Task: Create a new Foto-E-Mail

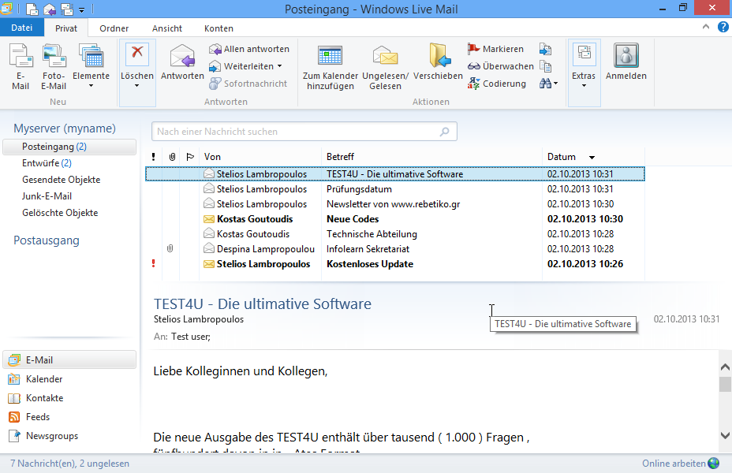Action: tap(54, 67)
